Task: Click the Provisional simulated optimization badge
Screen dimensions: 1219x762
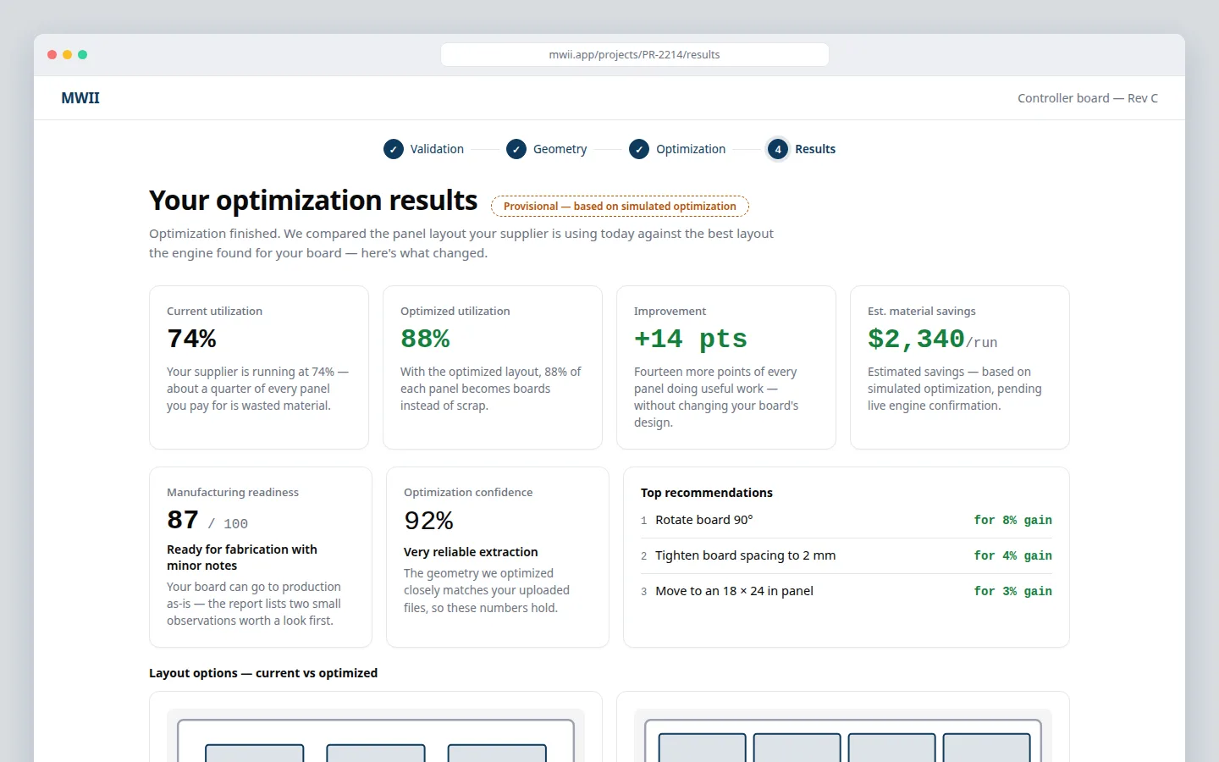Action: (x=620, y=206)
